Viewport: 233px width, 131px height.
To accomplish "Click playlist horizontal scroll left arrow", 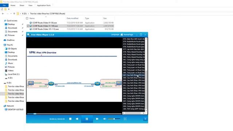I will pyautogui.click(x=124, y=113).
